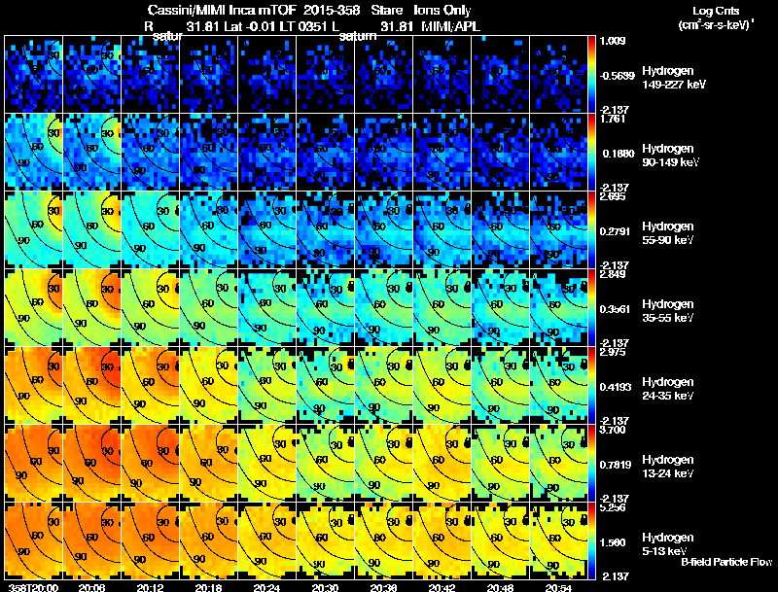Select the 35-55 keV panel at 20:18
Viewport: 778px width, 592px height.
[208, 308]
